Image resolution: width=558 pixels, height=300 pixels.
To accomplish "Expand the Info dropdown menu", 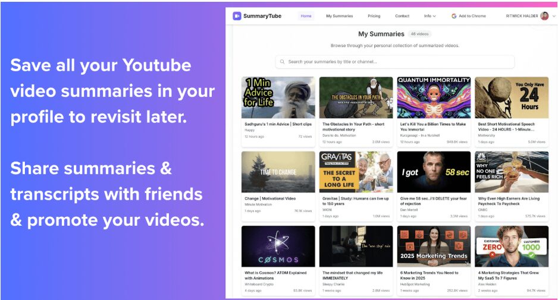I will 430,16.
